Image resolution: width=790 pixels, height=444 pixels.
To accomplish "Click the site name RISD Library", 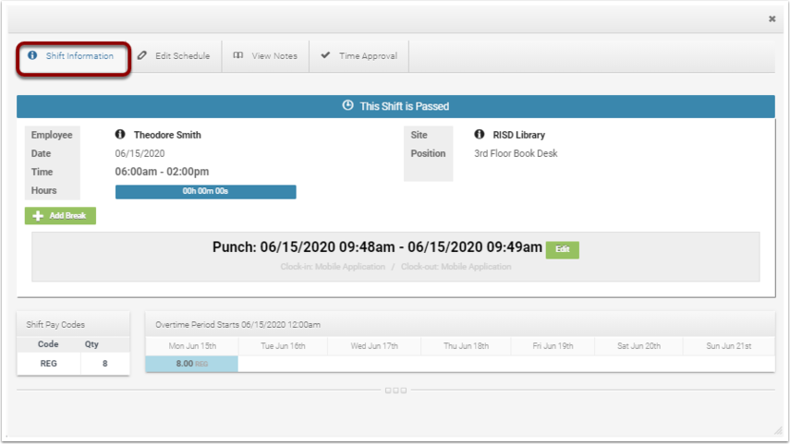I will pyautogui.click(x=519, y=135).
